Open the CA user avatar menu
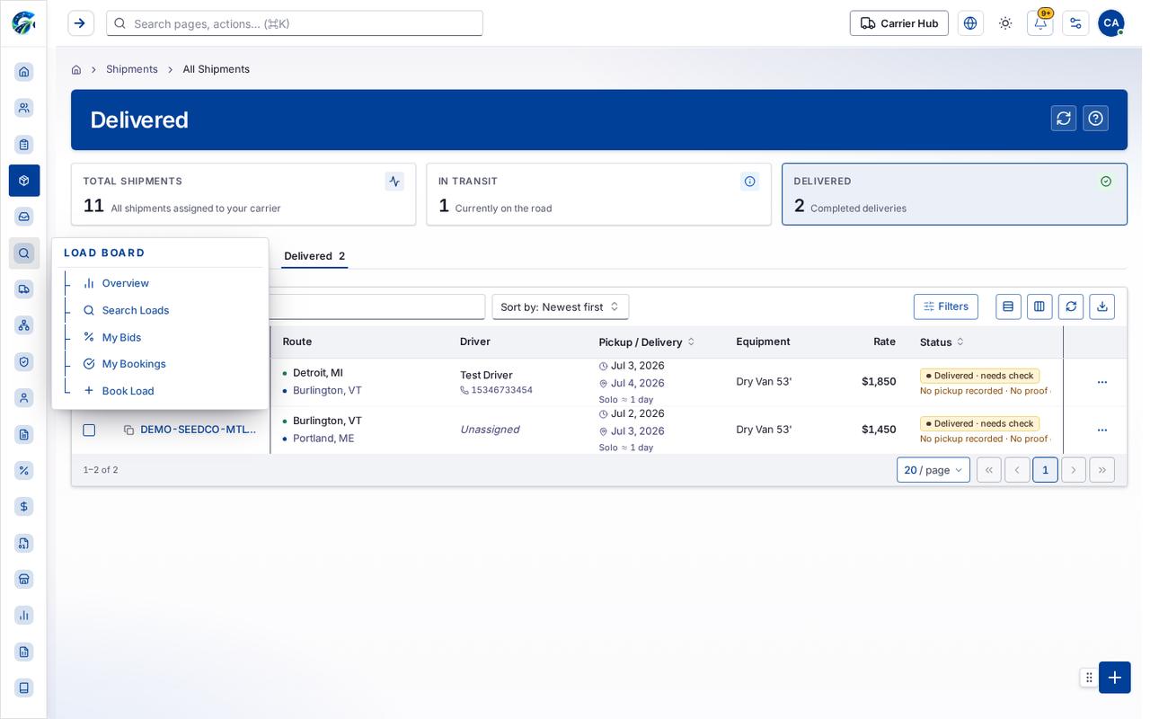 pos(1111,23)
